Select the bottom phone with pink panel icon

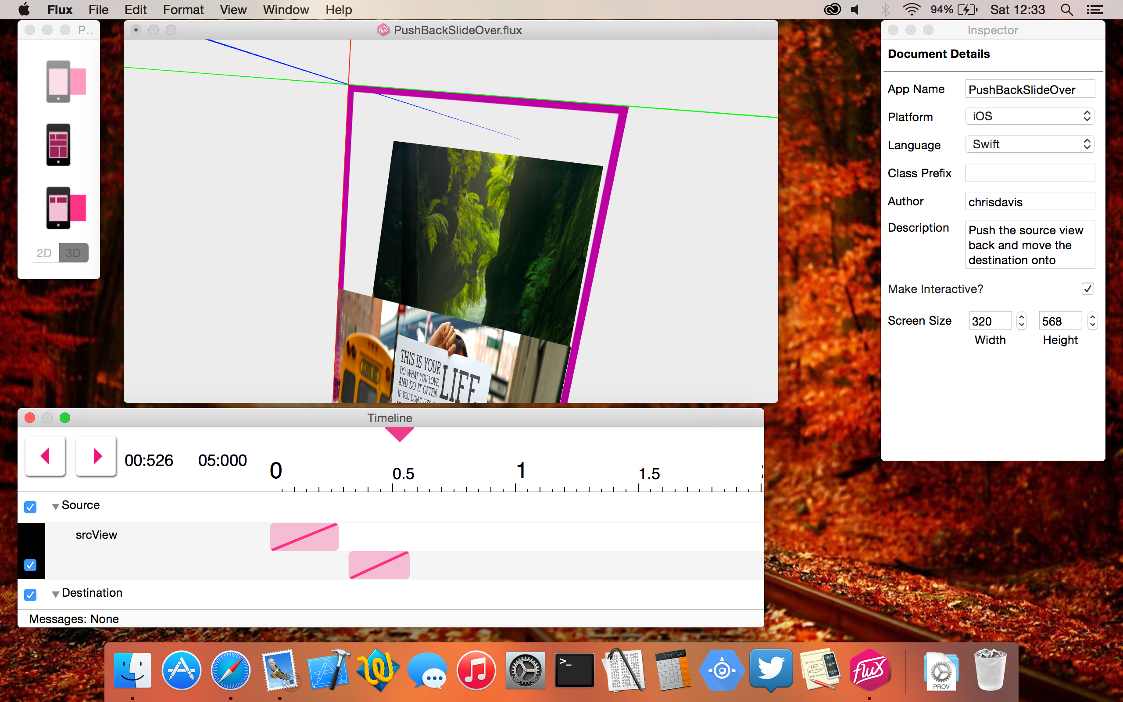65,208
